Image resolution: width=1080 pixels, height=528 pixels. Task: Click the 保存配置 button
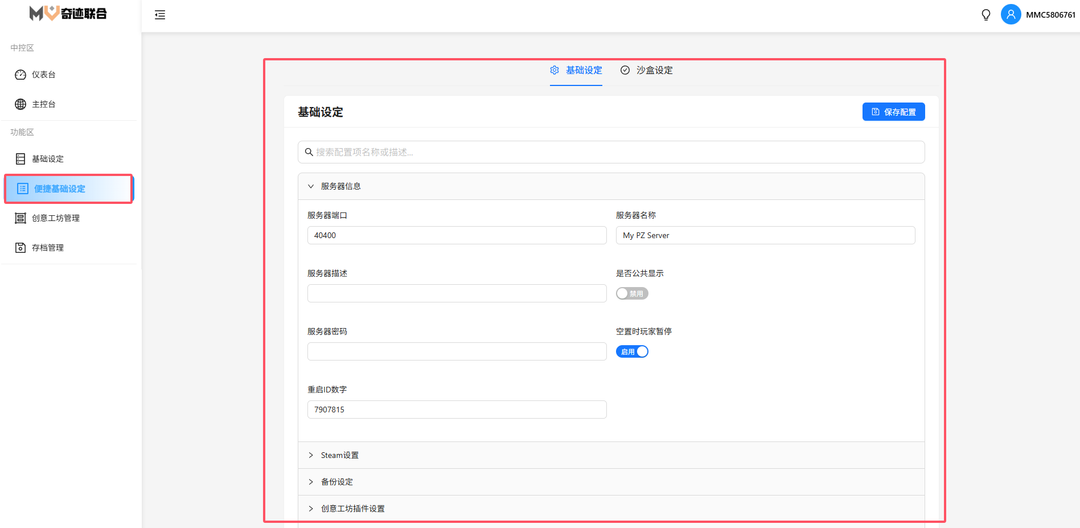pos(893,112)
